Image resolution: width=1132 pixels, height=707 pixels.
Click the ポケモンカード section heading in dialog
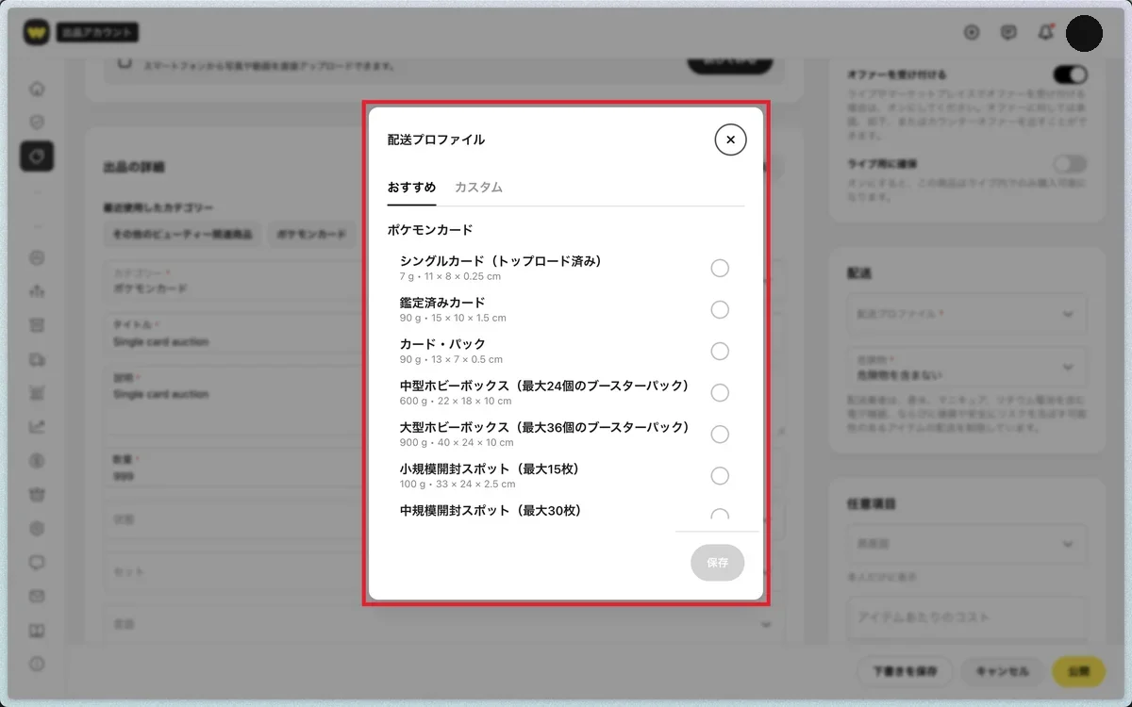(x=430, y=230)
